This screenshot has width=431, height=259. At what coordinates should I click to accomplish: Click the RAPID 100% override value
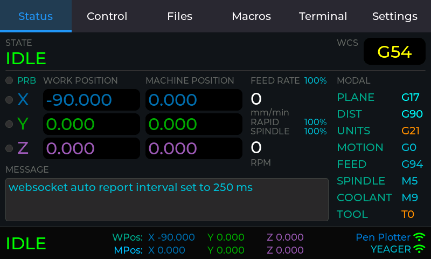point(315,122)
